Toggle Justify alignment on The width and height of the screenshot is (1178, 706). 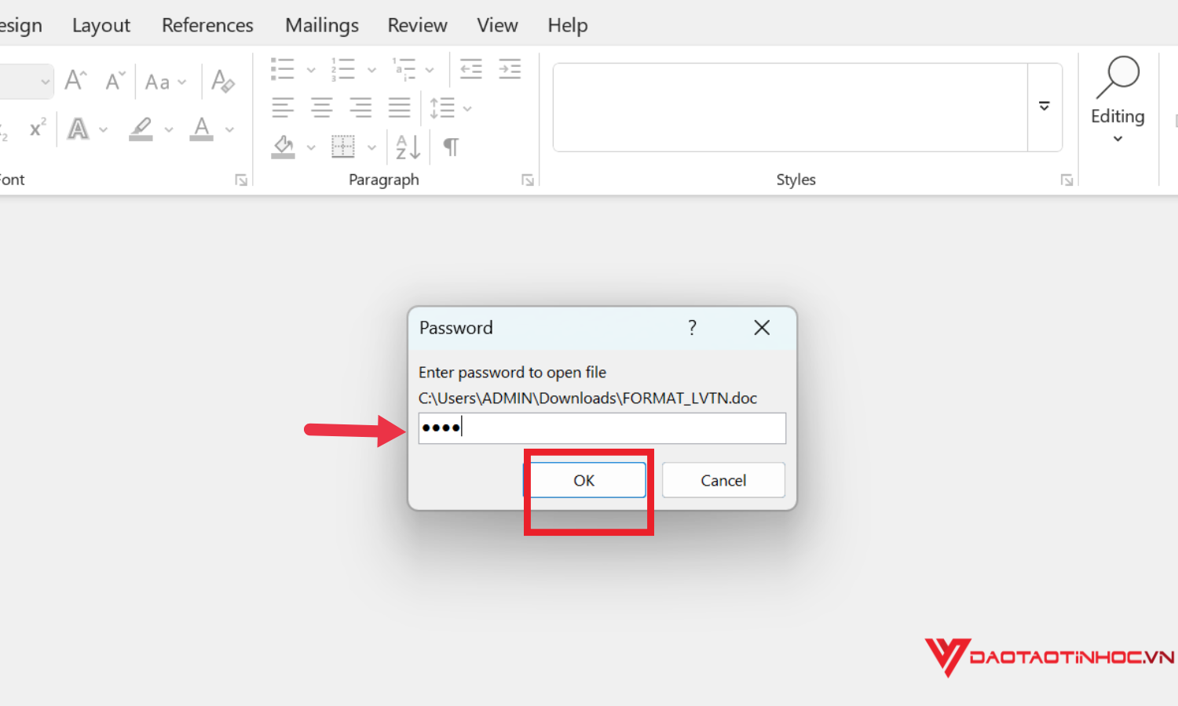[x=400, y=107]
